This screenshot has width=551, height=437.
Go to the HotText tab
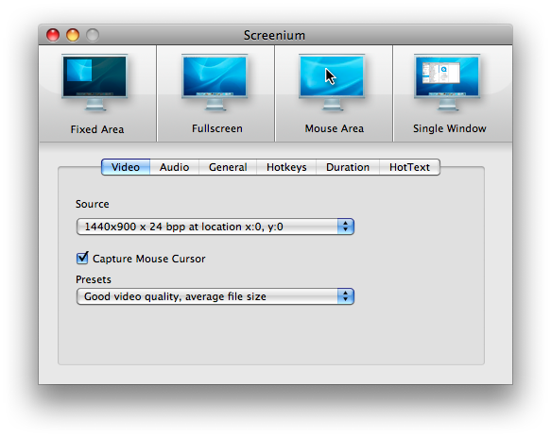point(409,167)
